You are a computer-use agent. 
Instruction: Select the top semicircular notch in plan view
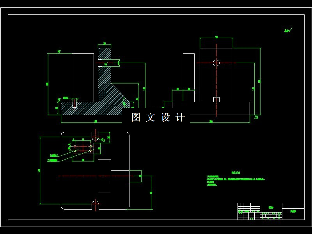(96, 136)
